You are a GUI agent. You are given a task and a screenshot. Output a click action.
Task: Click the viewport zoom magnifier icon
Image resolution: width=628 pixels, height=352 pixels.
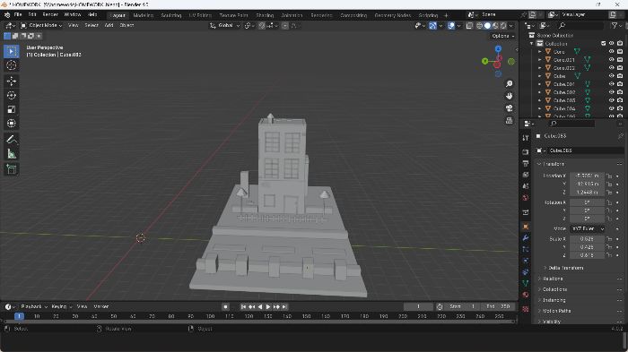(x=509, y=83)
